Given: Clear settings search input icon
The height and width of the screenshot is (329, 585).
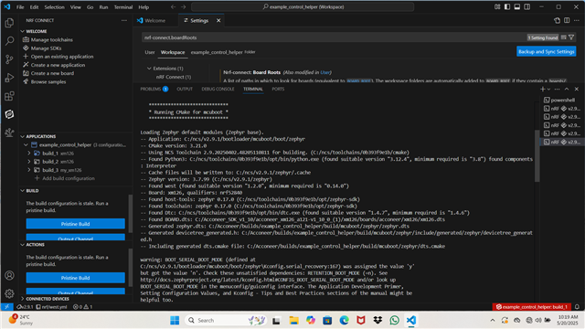Looking at the screenshot, I should pos(564,37).
